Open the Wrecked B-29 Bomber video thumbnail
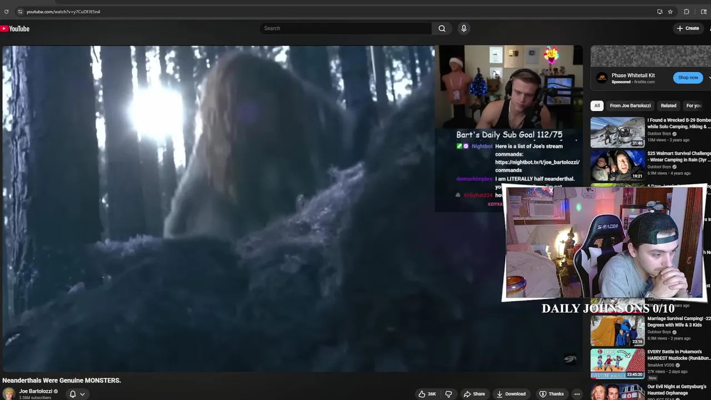This screenshot has height=400, width=711. [617, 132]
